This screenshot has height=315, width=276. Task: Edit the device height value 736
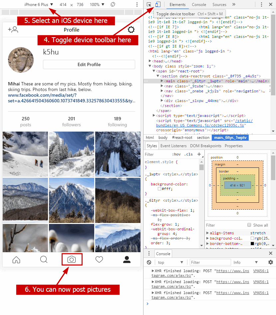pos(80,4)
